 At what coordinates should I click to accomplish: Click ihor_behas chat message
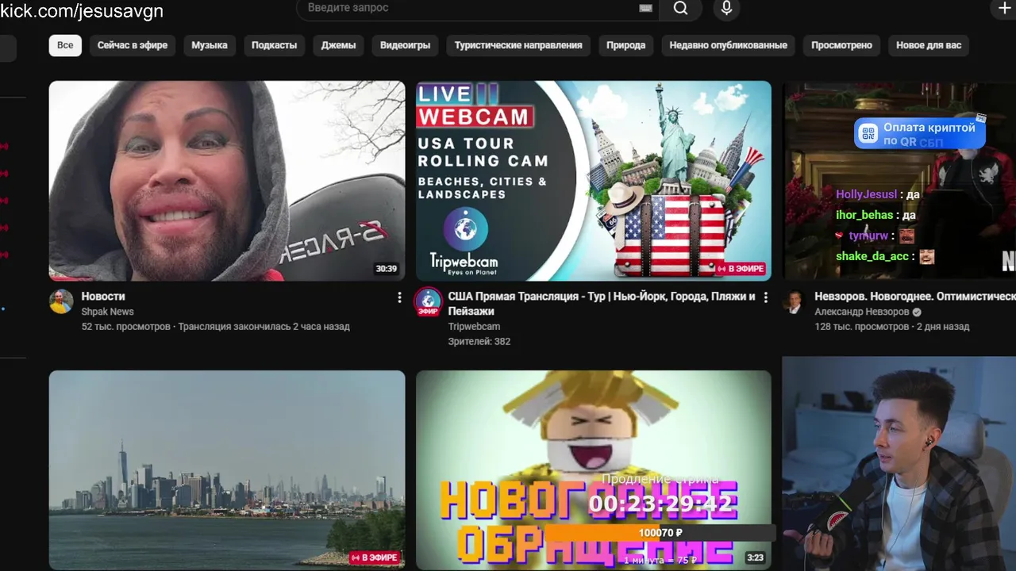(876, 215)
